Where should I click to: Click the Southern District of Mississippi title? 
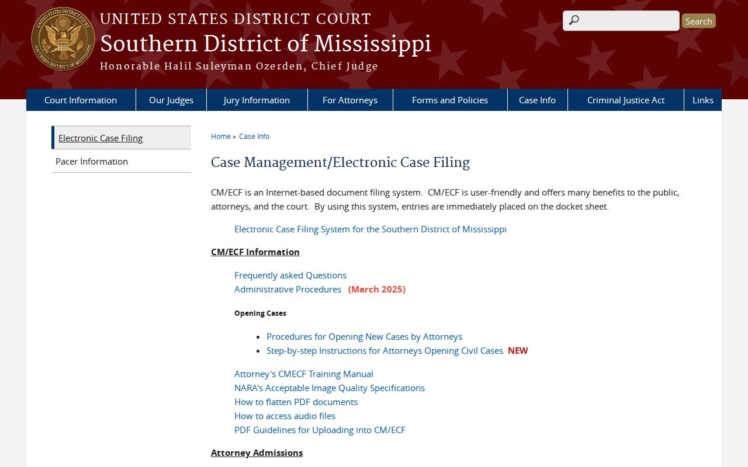(265, 44)
